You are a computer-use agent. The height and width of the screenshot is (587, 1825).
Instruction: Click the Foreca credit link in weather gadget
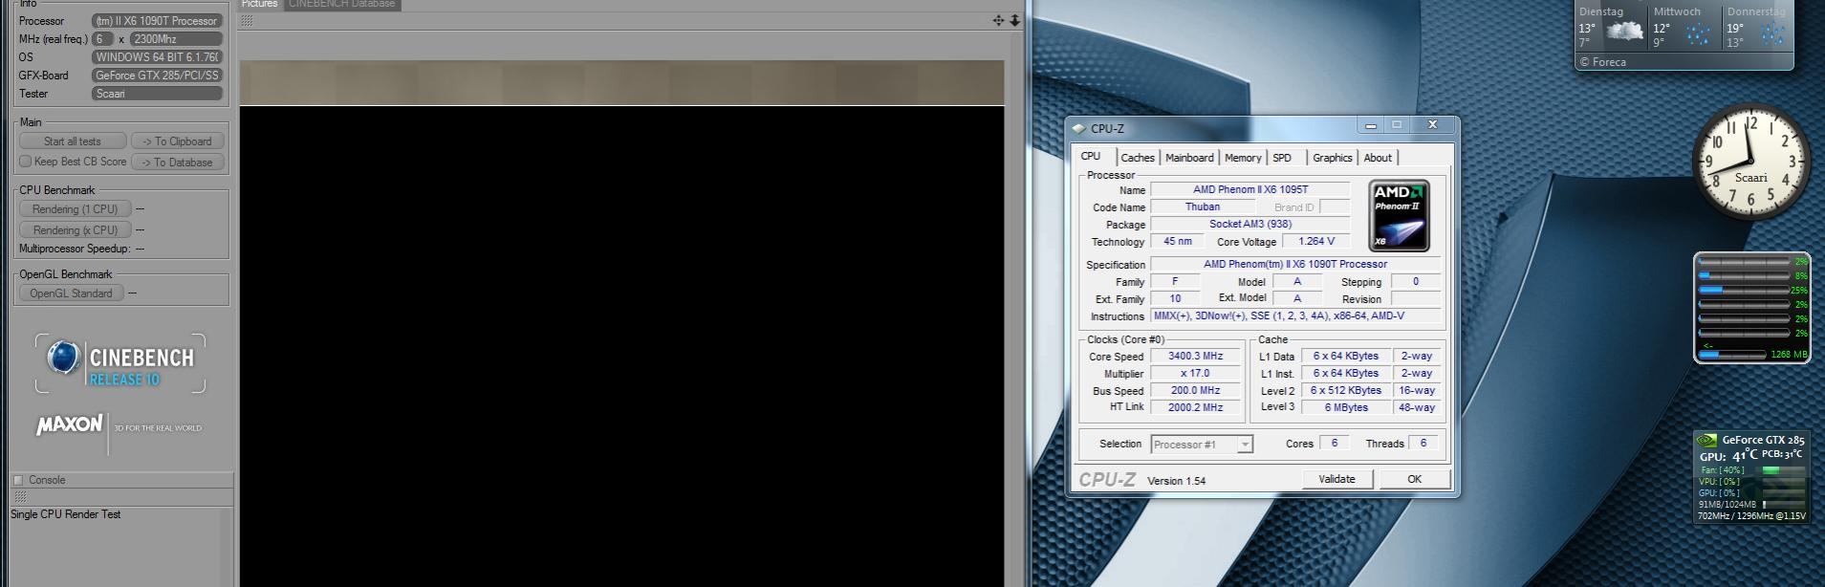1602,62
